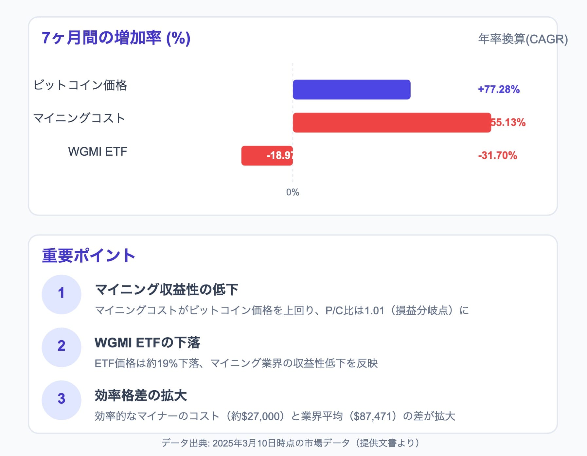Click the 0% axis label
Viewport: 587px width, 456px height.
point(293,192)
